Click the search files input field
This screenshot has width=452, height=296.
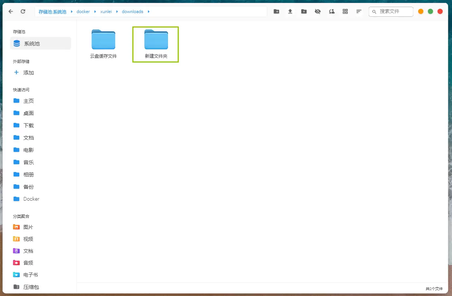point(395,12)
